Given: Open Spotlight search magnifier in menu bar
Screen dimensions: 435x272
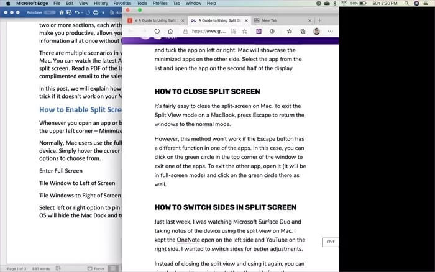Looking at the screenshot, I should point(406,3).
